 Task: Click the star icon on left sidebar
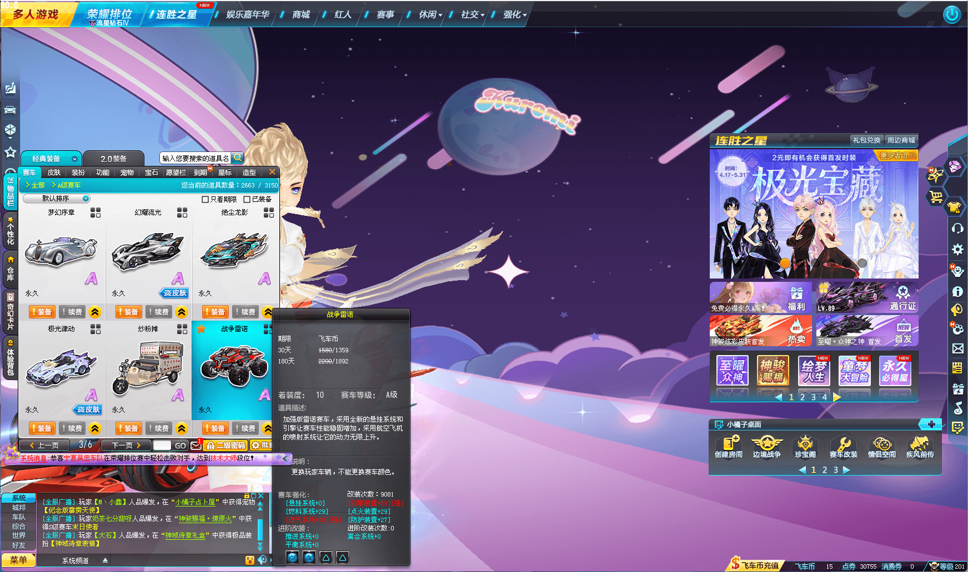pos(10,152)
